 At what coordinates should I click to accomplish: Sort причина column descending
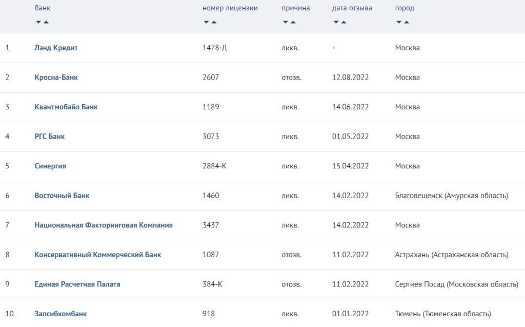[285, 22]
